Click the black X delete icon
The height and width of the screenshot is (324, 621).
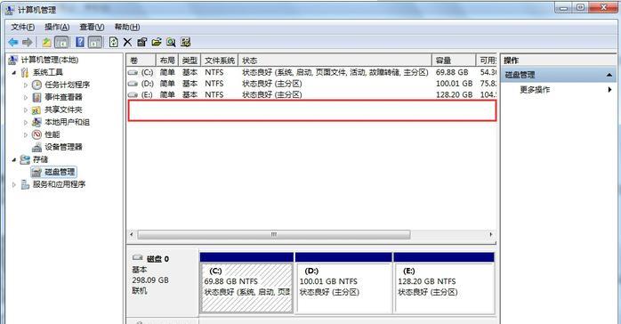(127, 42)
